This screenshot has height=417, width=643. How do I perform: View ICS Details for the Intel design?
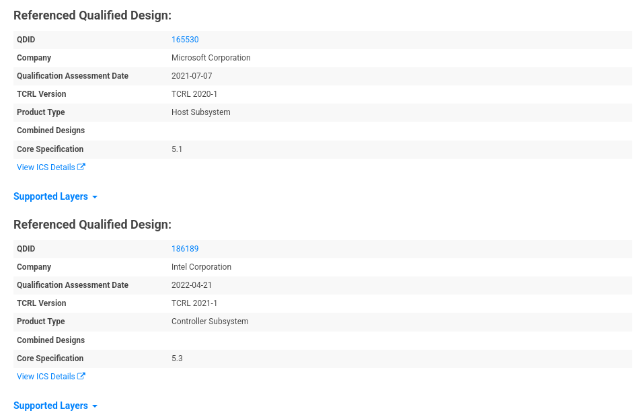tap(46, 377)
